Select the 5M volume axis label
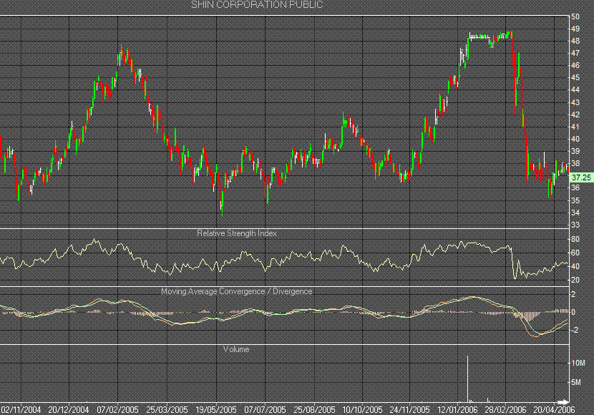This screenshot has height=415, width=594. click(576, 382)
